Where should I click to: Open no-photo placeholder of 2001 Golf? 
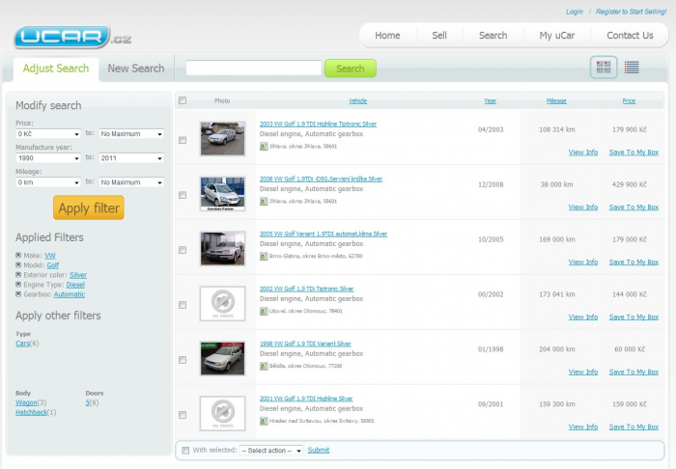tap(222, 413)
